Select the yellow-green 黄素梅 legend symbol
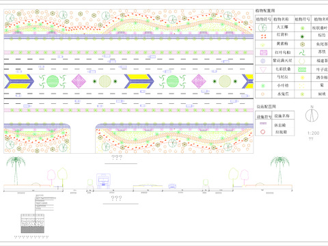 pyautogui.click(x=263, y=44)
